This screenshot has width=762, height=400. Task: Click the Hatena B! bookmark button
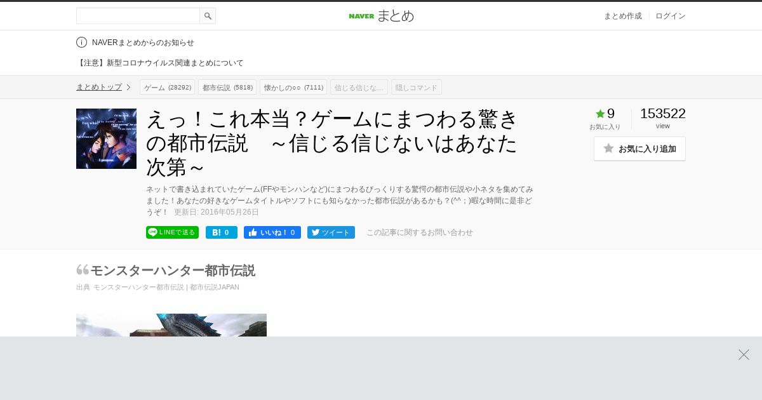[222, 232]
